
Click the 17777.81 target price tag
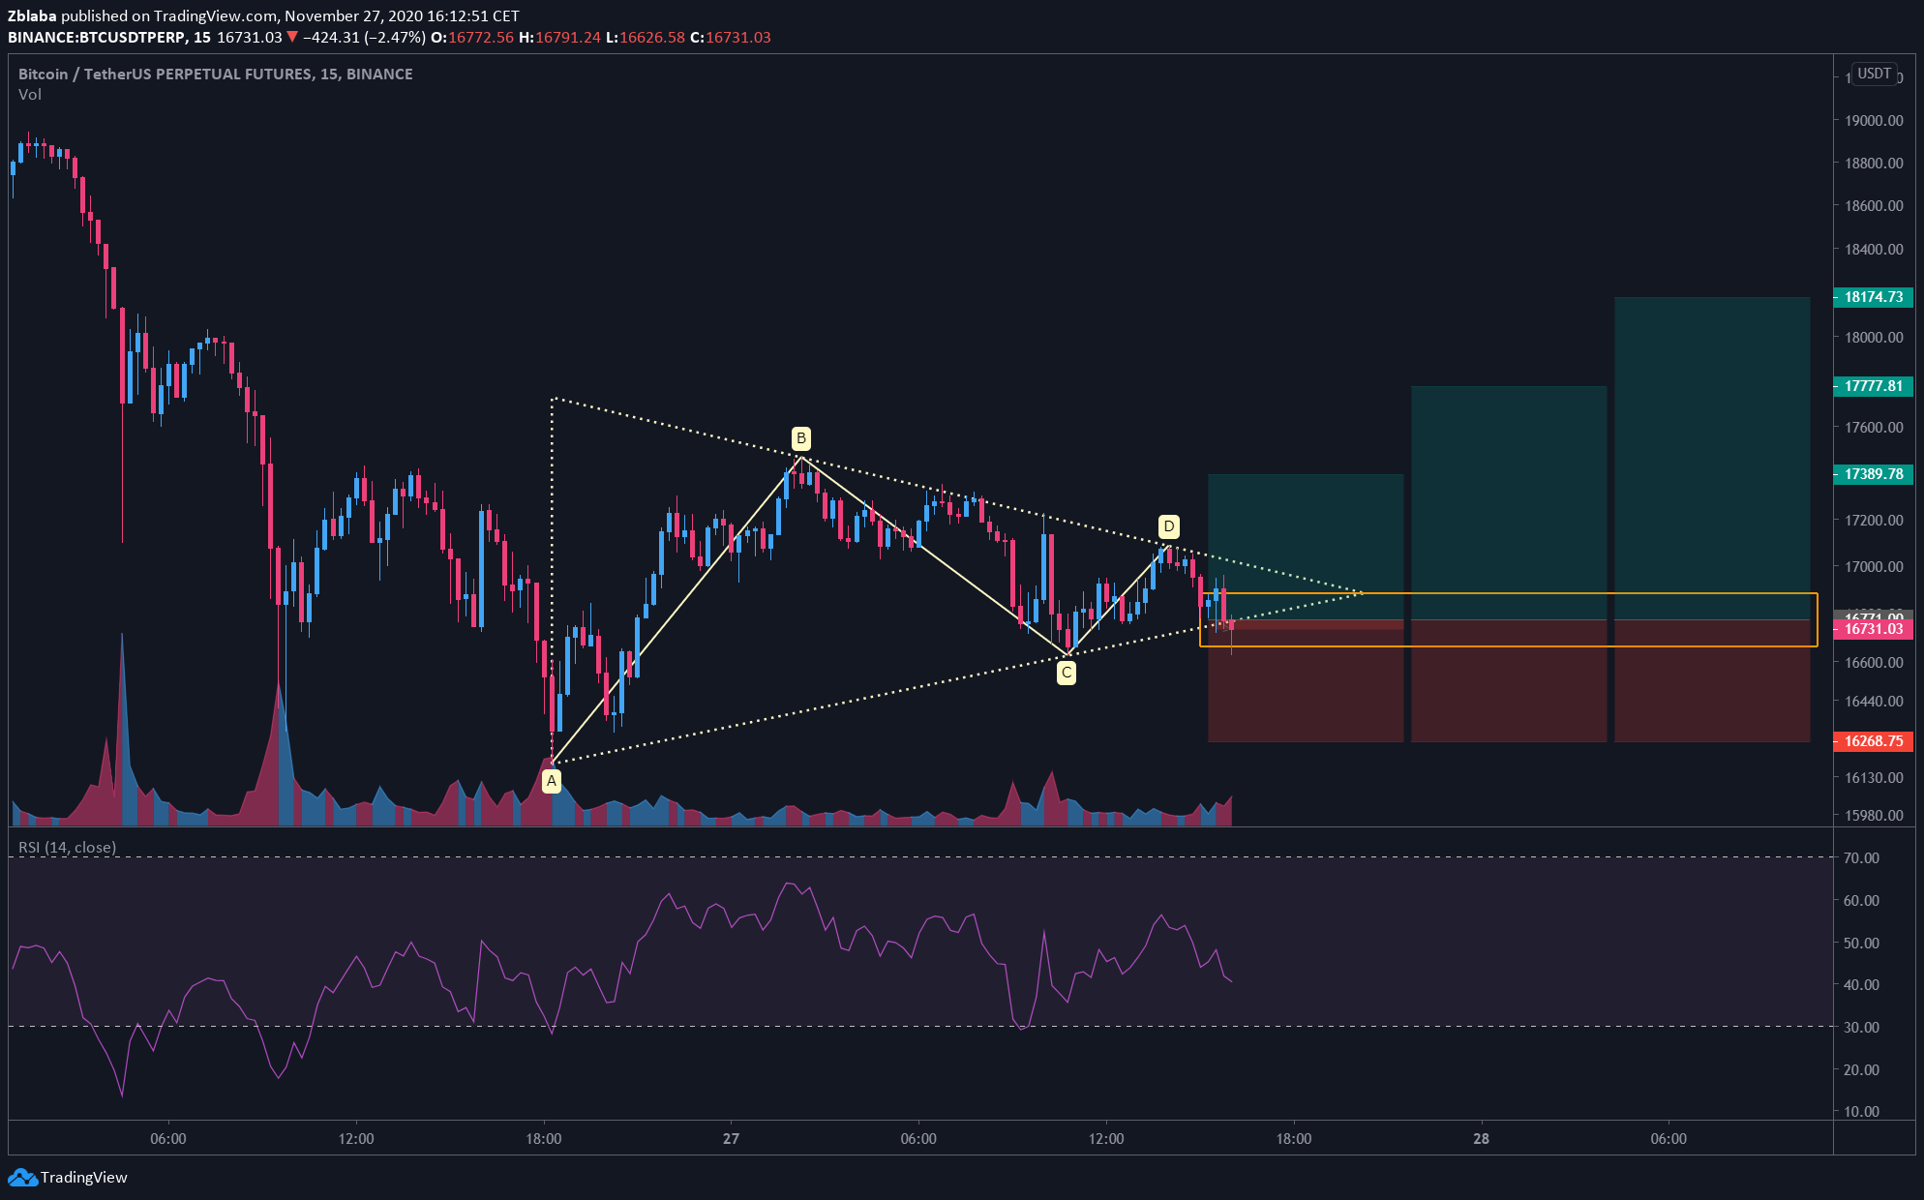tap(1874, 386)
